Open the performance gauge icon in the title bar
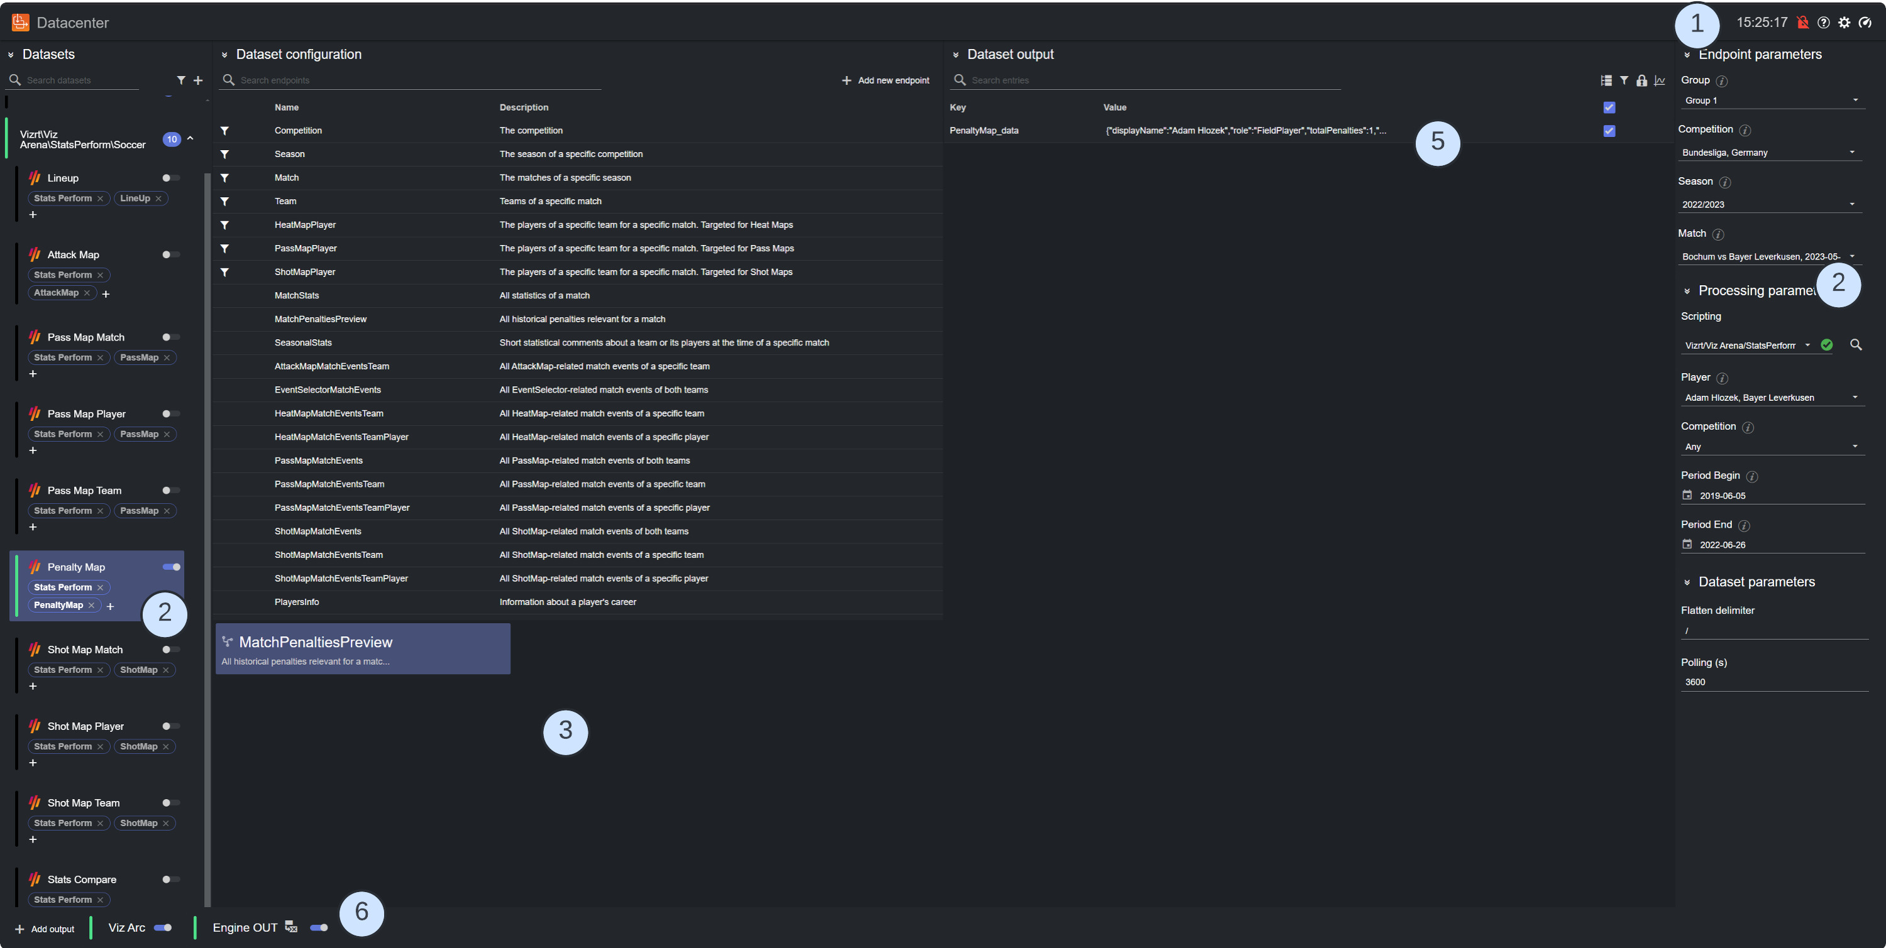 [1865, 23]
